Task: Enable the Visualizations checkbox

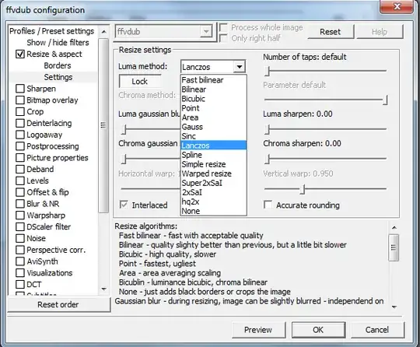Action: coord(20,273)
